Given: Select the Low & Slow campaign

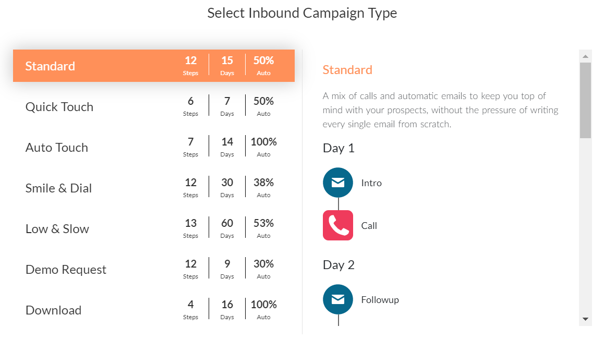Looking at the screenshot, I should [57, 229].
